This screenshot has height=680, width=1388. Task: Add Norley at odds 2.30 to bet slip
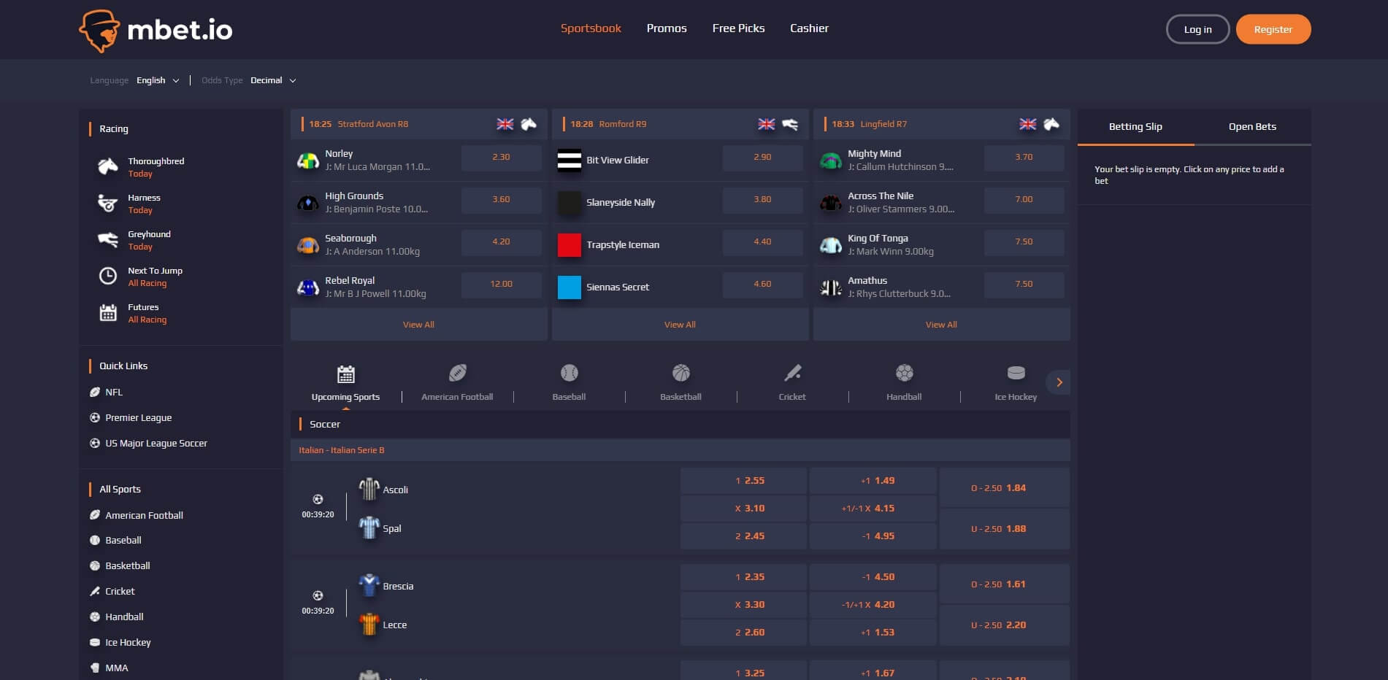point(501,157)
